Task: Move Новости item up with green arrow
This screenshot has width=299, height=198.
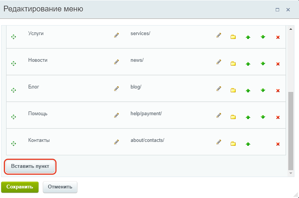Action: click(248, 64)
